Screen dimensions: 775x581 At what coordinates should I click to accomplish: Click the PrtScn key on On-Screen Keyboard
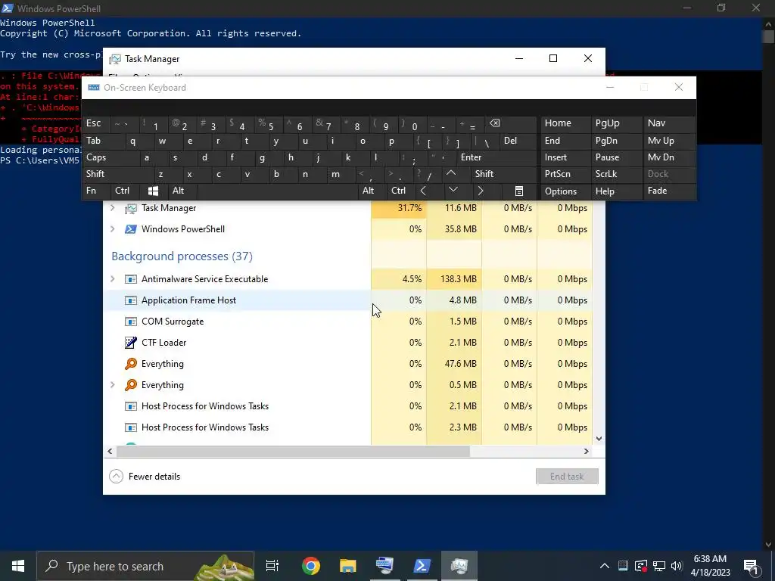565,174
